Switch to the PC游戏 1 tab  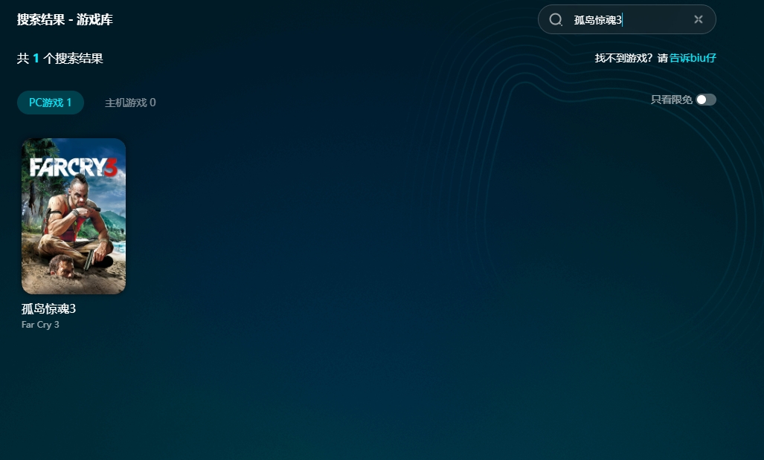[x=51, y=103]
